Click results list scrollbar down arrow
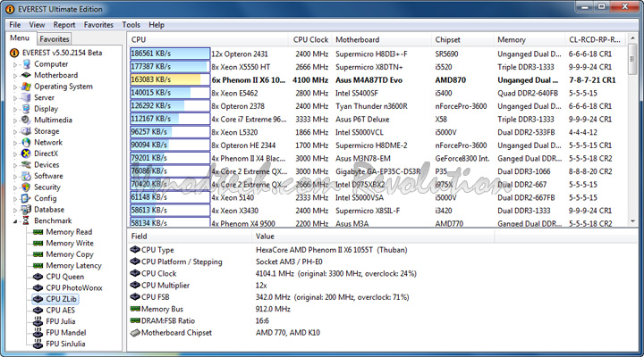 632,221
